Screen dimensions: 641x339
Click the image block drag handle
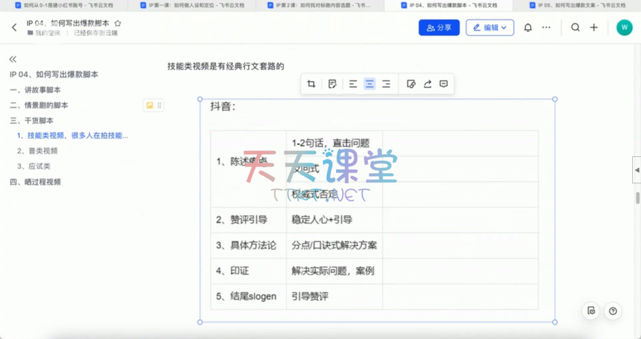click(x=160, y=106)
